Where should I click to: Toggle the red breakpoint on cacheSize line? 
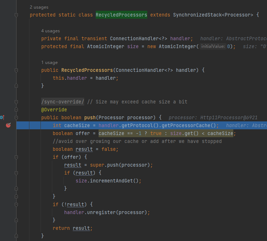click(8, 125)
